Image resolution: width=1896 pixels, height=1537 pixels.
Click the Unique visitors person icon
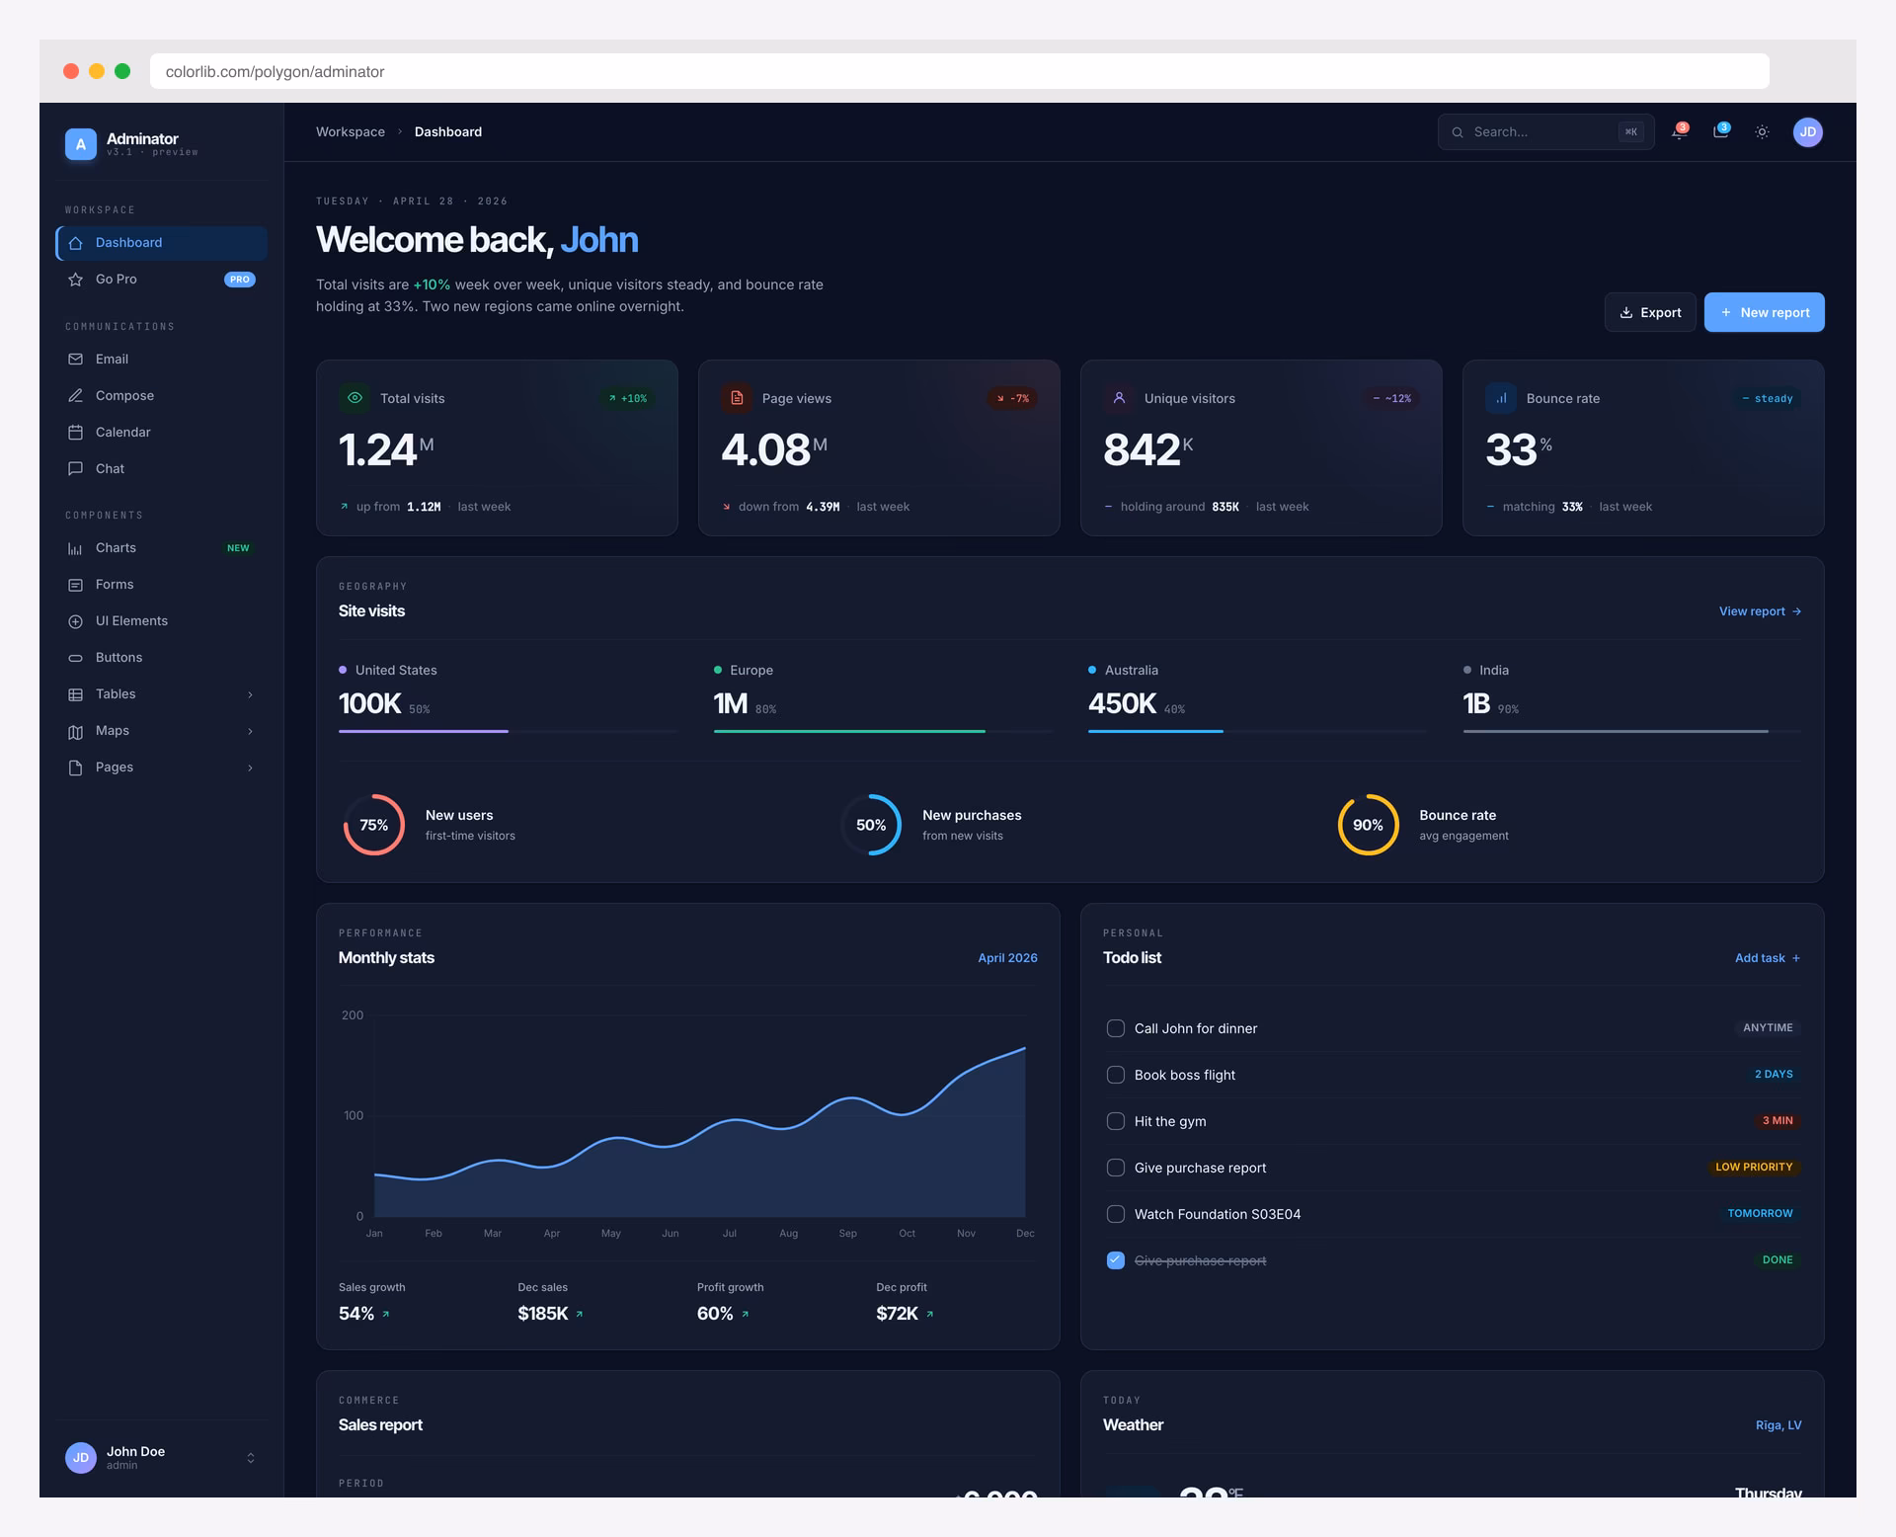click(1119, 398)
